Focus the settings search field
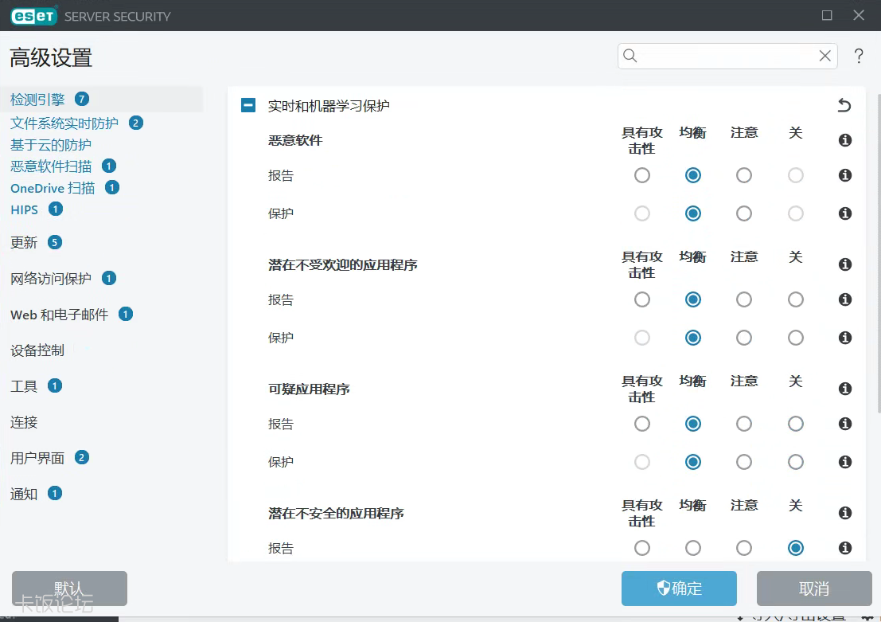The width and height of the screenshot is (881, 622). pyautogui.click(x=727, y=56)
